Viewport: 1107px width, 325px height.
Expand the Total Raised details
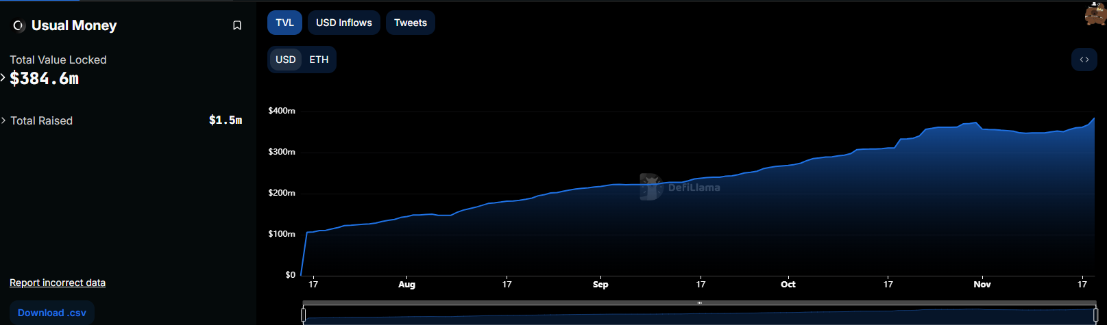point(3,120)
